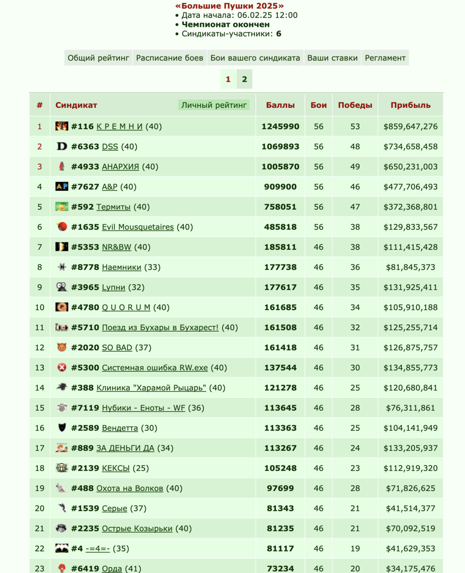
Task: Click the Термиты syndicate icon
Action: click(x=62, y=207)
